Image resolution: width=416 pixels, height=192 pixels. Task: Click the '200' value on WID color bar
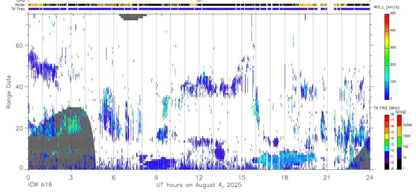click(x=393, y=64)
